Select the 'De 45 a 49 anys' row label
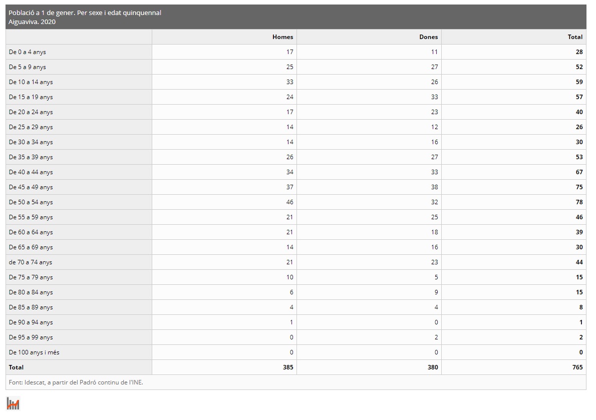596x420 pixels. click(x=31, y=187)
